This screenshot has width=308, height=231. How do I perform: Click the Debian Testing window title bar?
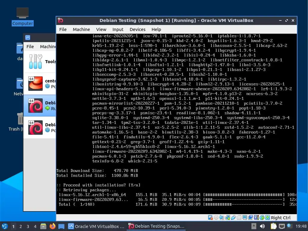pos(176,20)
